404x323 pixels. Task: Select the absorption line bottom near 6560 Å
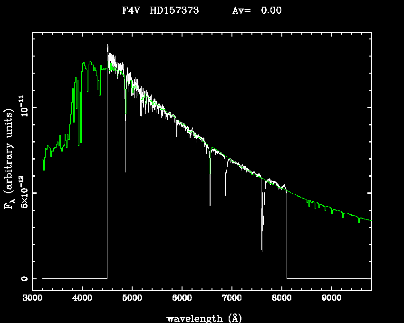(210, 205)
